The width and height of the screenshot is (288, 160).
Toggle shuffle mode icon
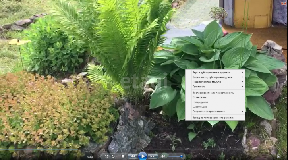pyautogui.click(x=106, y=156)
